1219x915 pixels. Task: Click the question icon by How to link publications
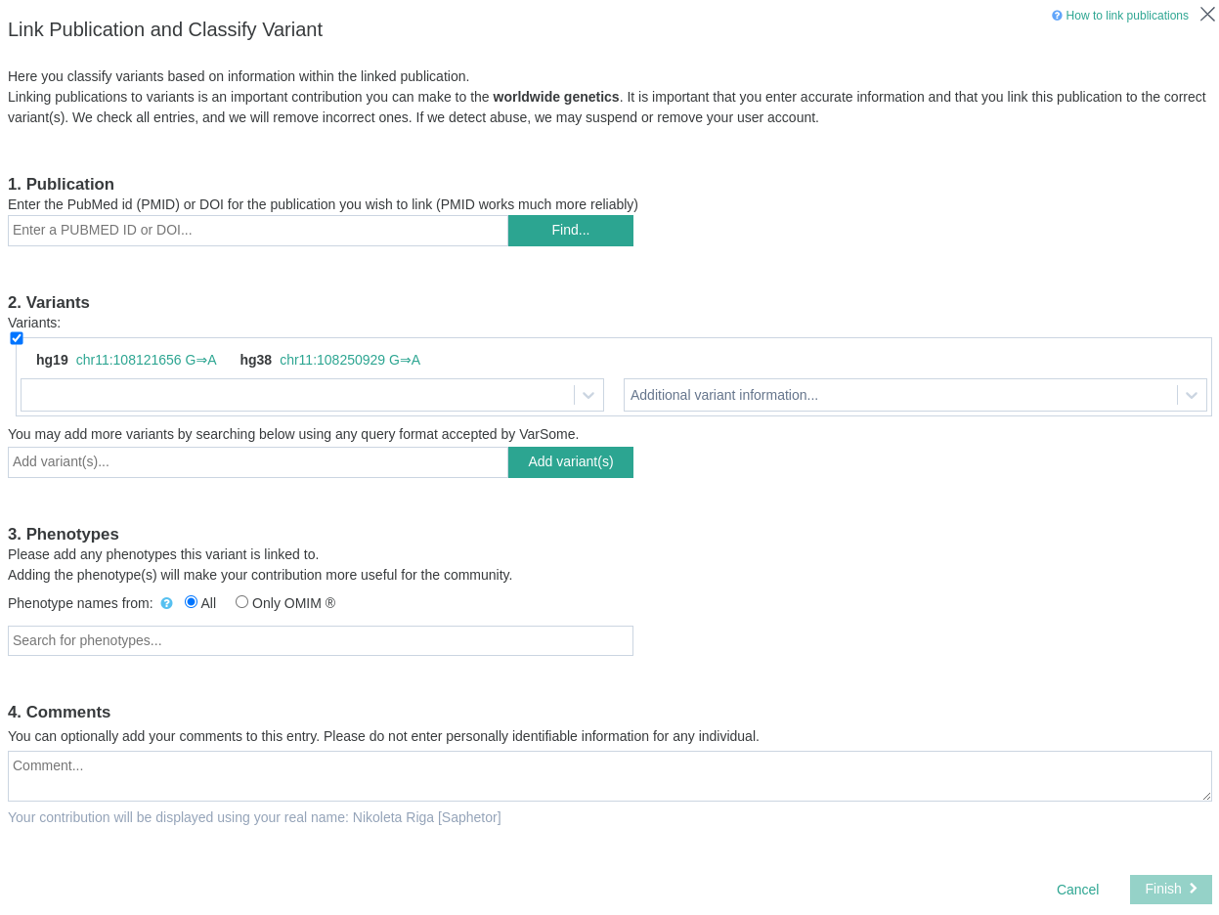coord(1057,16)
